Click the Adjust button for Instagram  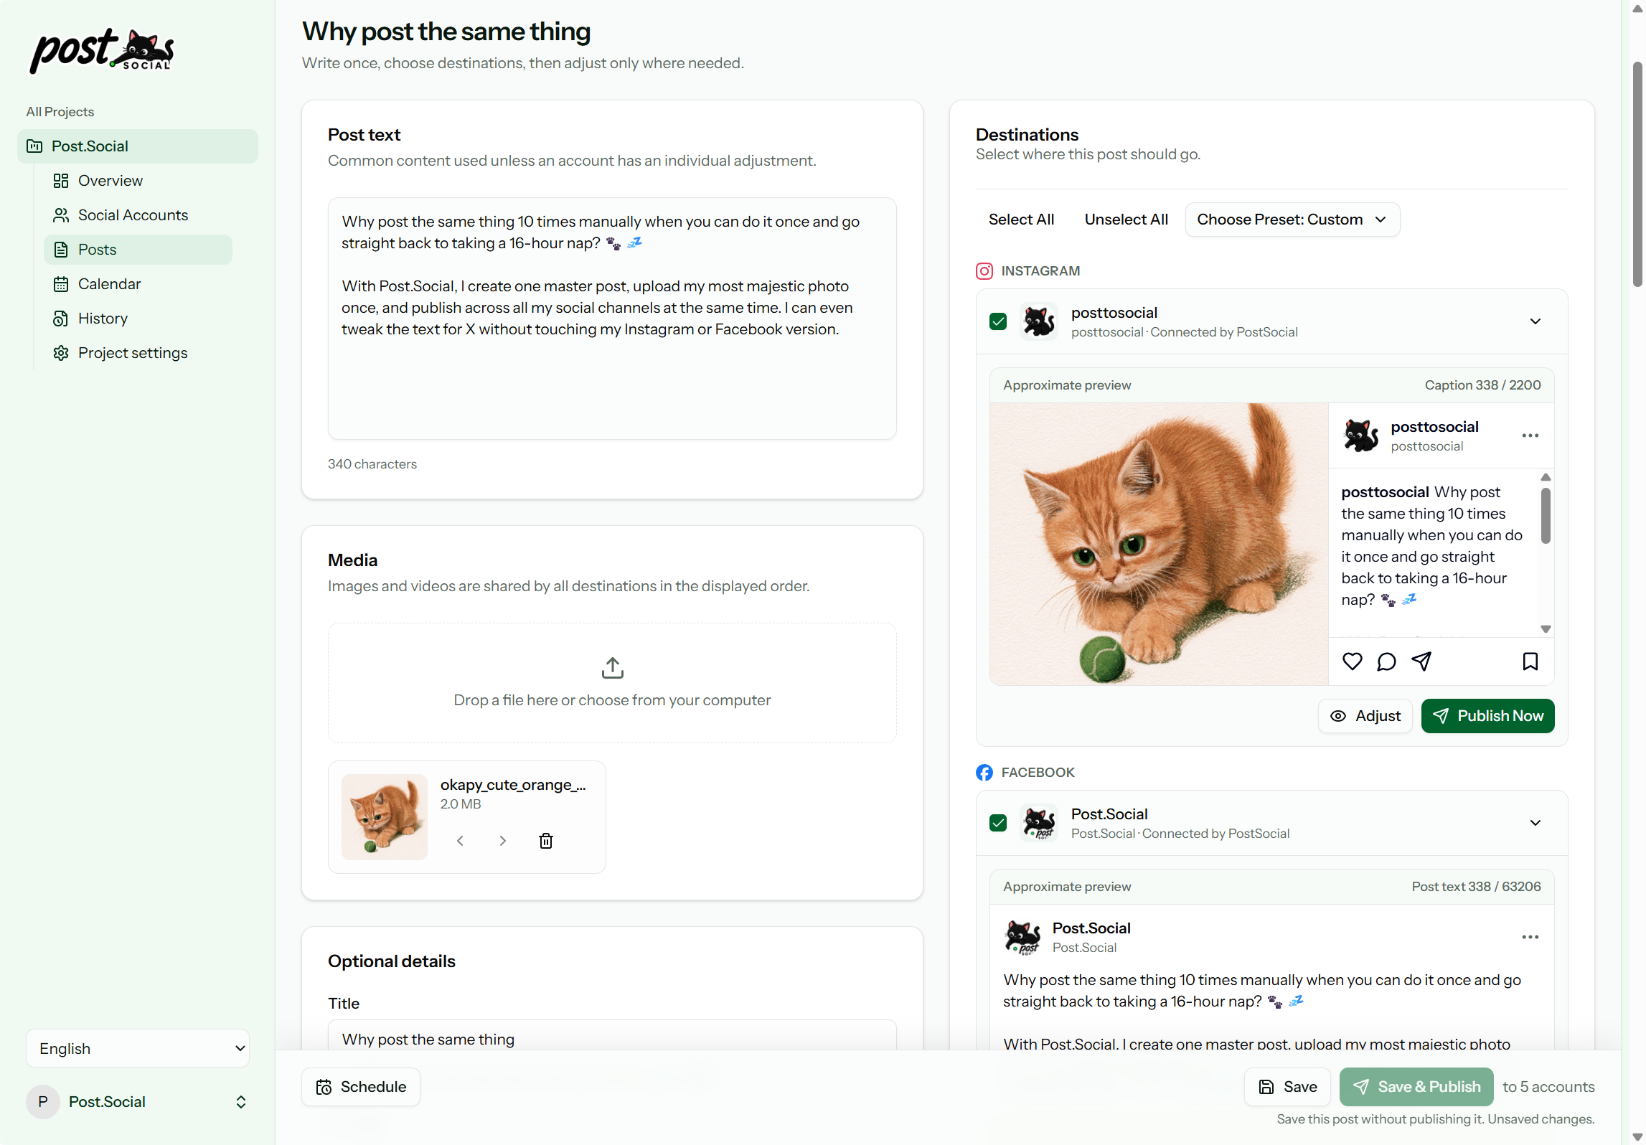(x=1365, y=716)
